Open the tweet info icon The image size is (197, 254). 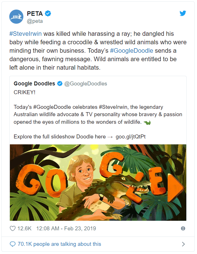coord(183,229)
